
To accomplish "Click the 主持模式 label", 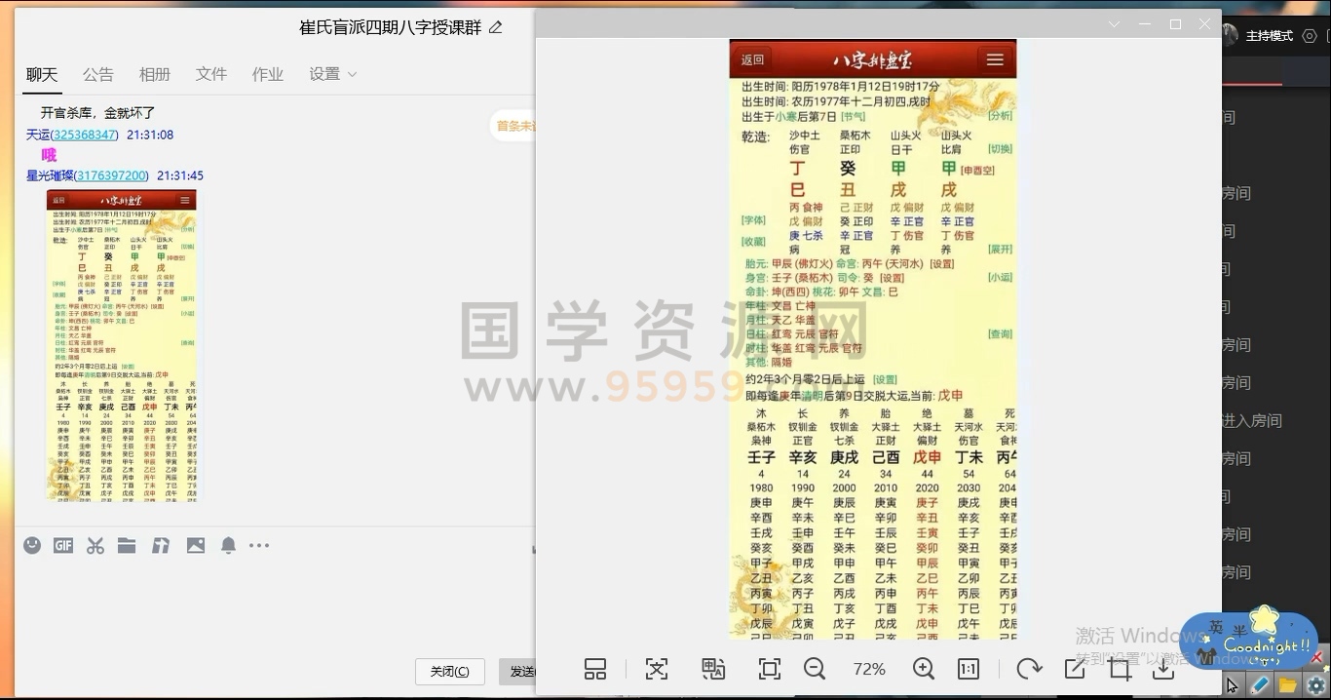I will 1270,35.
